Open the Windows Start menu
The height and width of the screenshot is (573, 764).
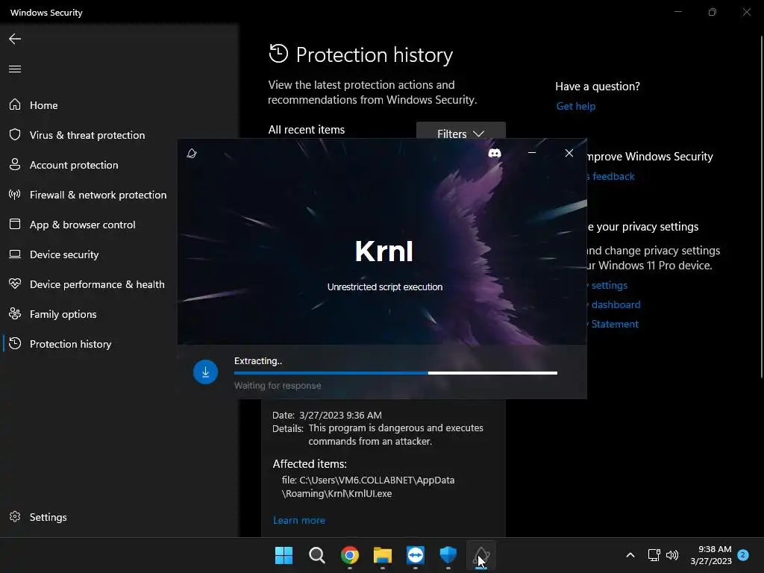[284, 555]
